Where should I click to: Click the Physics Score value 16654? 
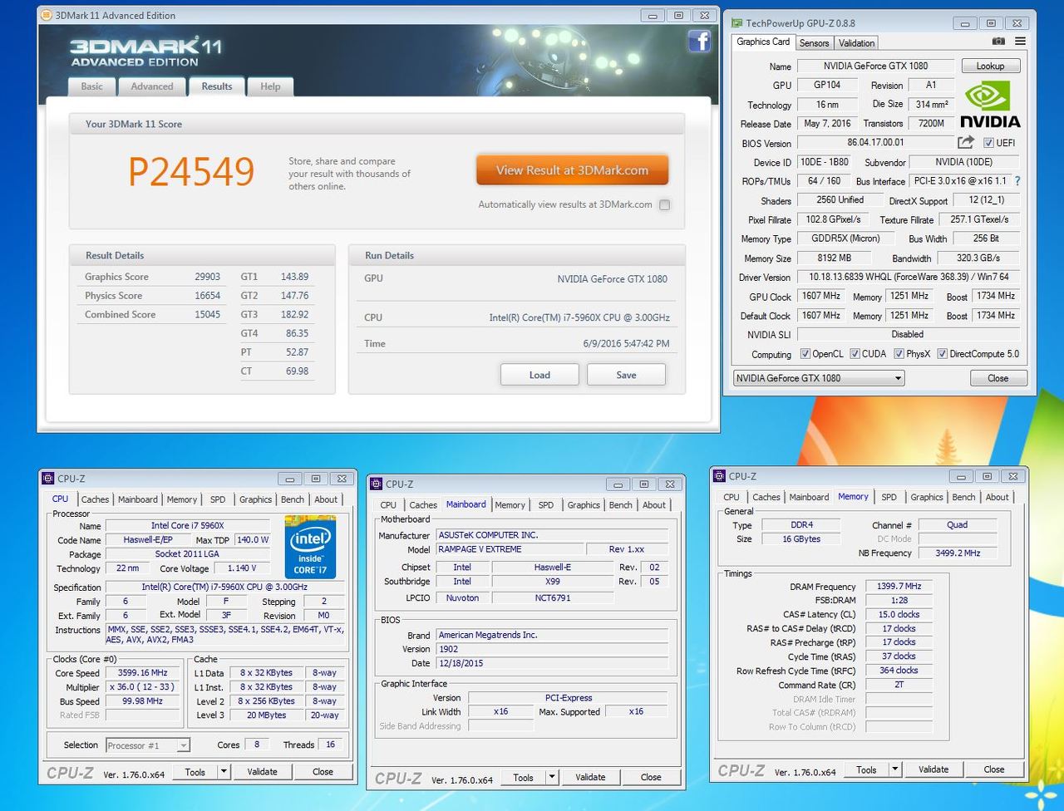(207, 296)
